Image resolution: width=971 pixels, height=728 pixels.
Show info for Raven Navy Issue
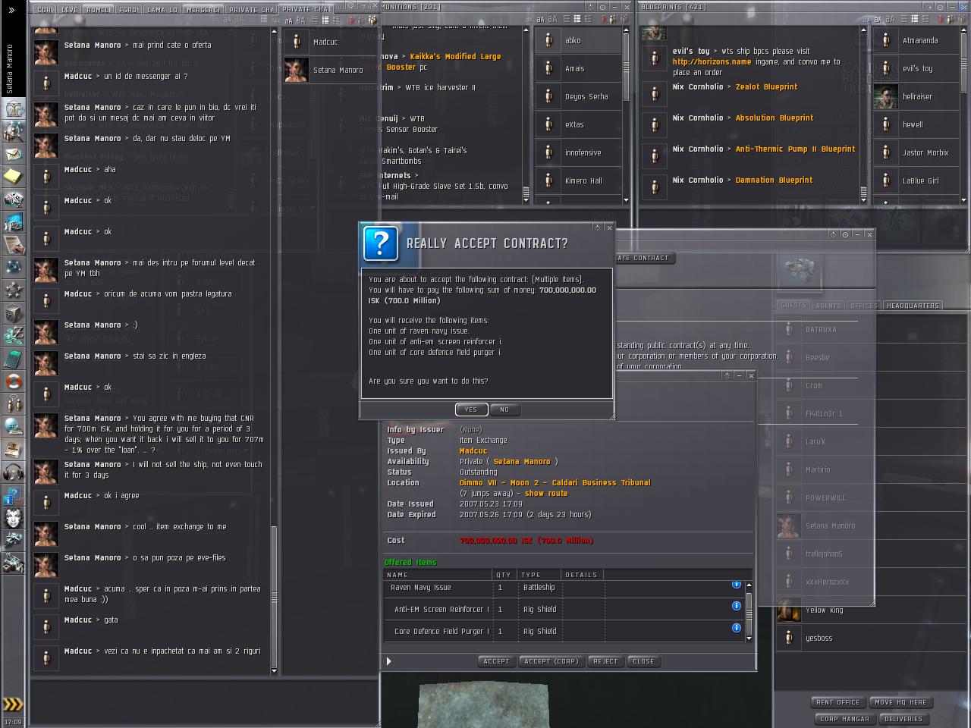pos(736,584)
